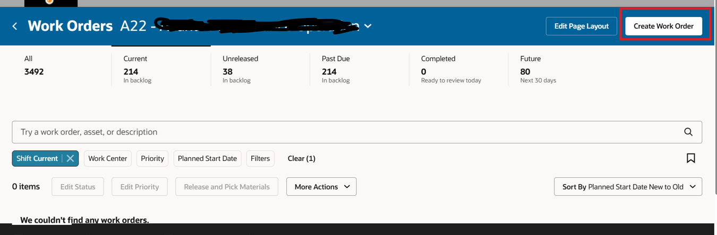Remove the Shift Current filter chip

pos(70,158)
